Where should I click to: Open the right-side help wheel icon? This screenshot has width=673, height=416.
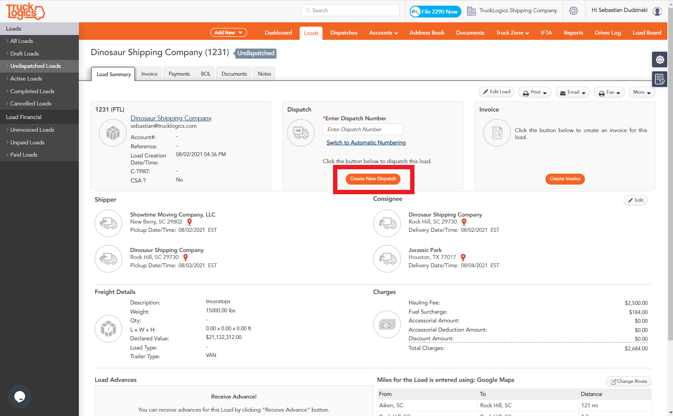(x=660, y=59)
